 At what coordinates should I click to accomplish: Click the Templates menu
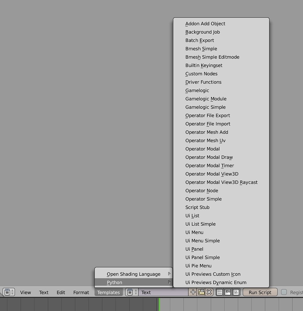point(109,292)
